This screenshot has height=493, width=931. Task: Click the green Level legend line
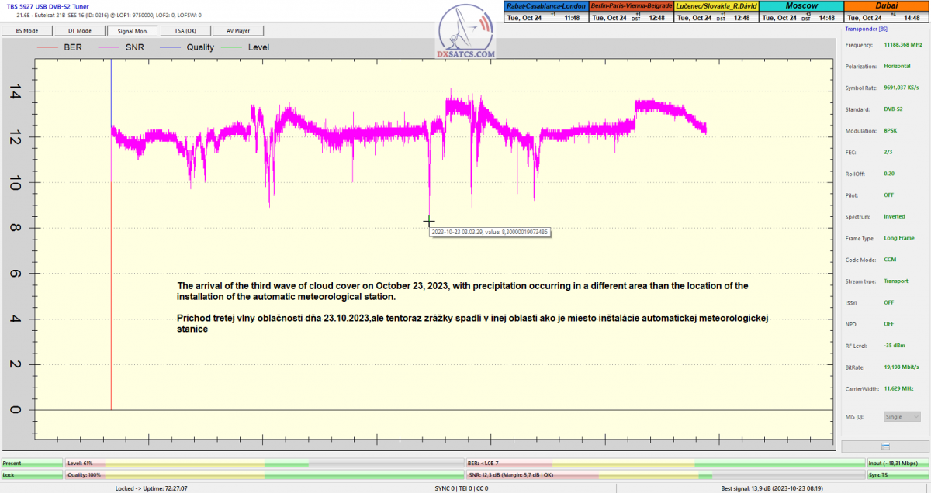[233, 47]
